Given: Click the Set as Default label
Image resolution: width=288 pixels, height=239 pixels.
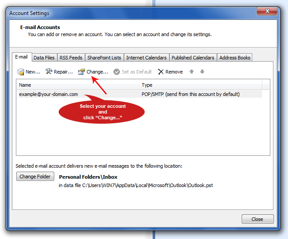Looking at the screenshot, I should (x=137, y=72).
